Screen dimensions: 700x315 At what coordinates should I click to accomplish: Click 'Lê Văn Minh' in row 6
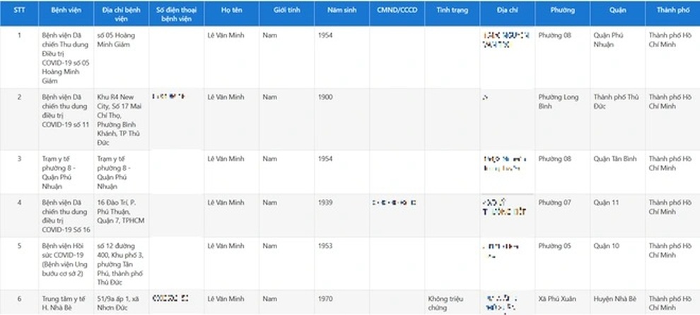(226, 299)
